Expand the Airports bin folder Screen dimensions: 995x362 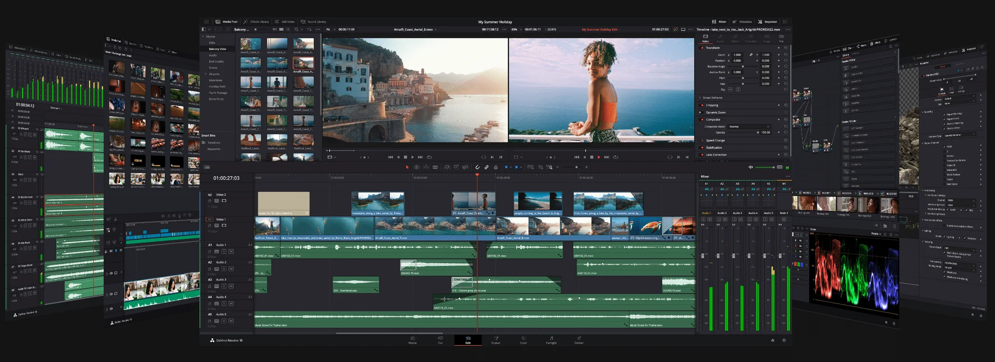(x=206, y=74)
